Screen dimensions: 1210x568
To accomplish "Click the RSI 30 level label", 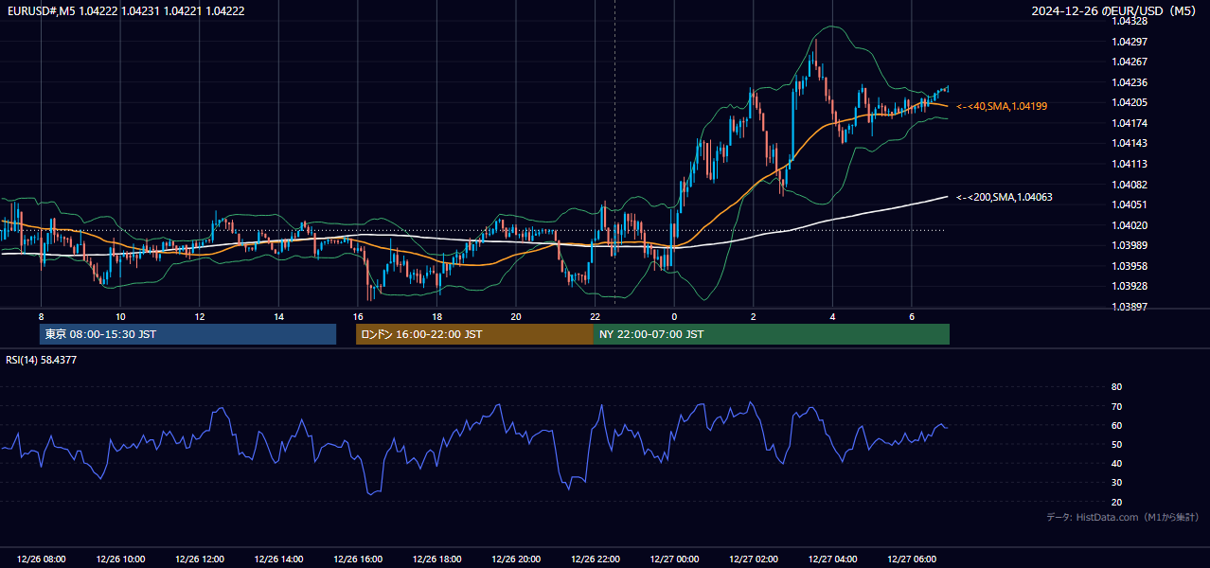I will tap(1116, 483).
